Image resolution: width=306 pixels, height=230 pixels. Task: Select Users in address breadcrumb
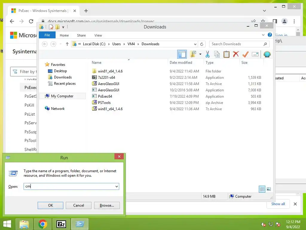coord(117,44)
